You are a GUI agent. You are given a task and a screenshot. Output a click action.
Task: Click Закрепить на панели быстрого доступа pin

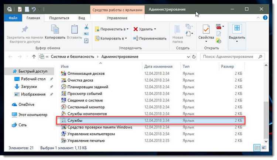[x=25, y=31]
